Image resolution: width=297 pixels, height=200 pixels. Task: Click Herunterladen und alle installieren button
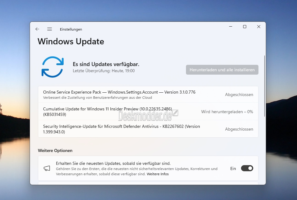point(222,70)
